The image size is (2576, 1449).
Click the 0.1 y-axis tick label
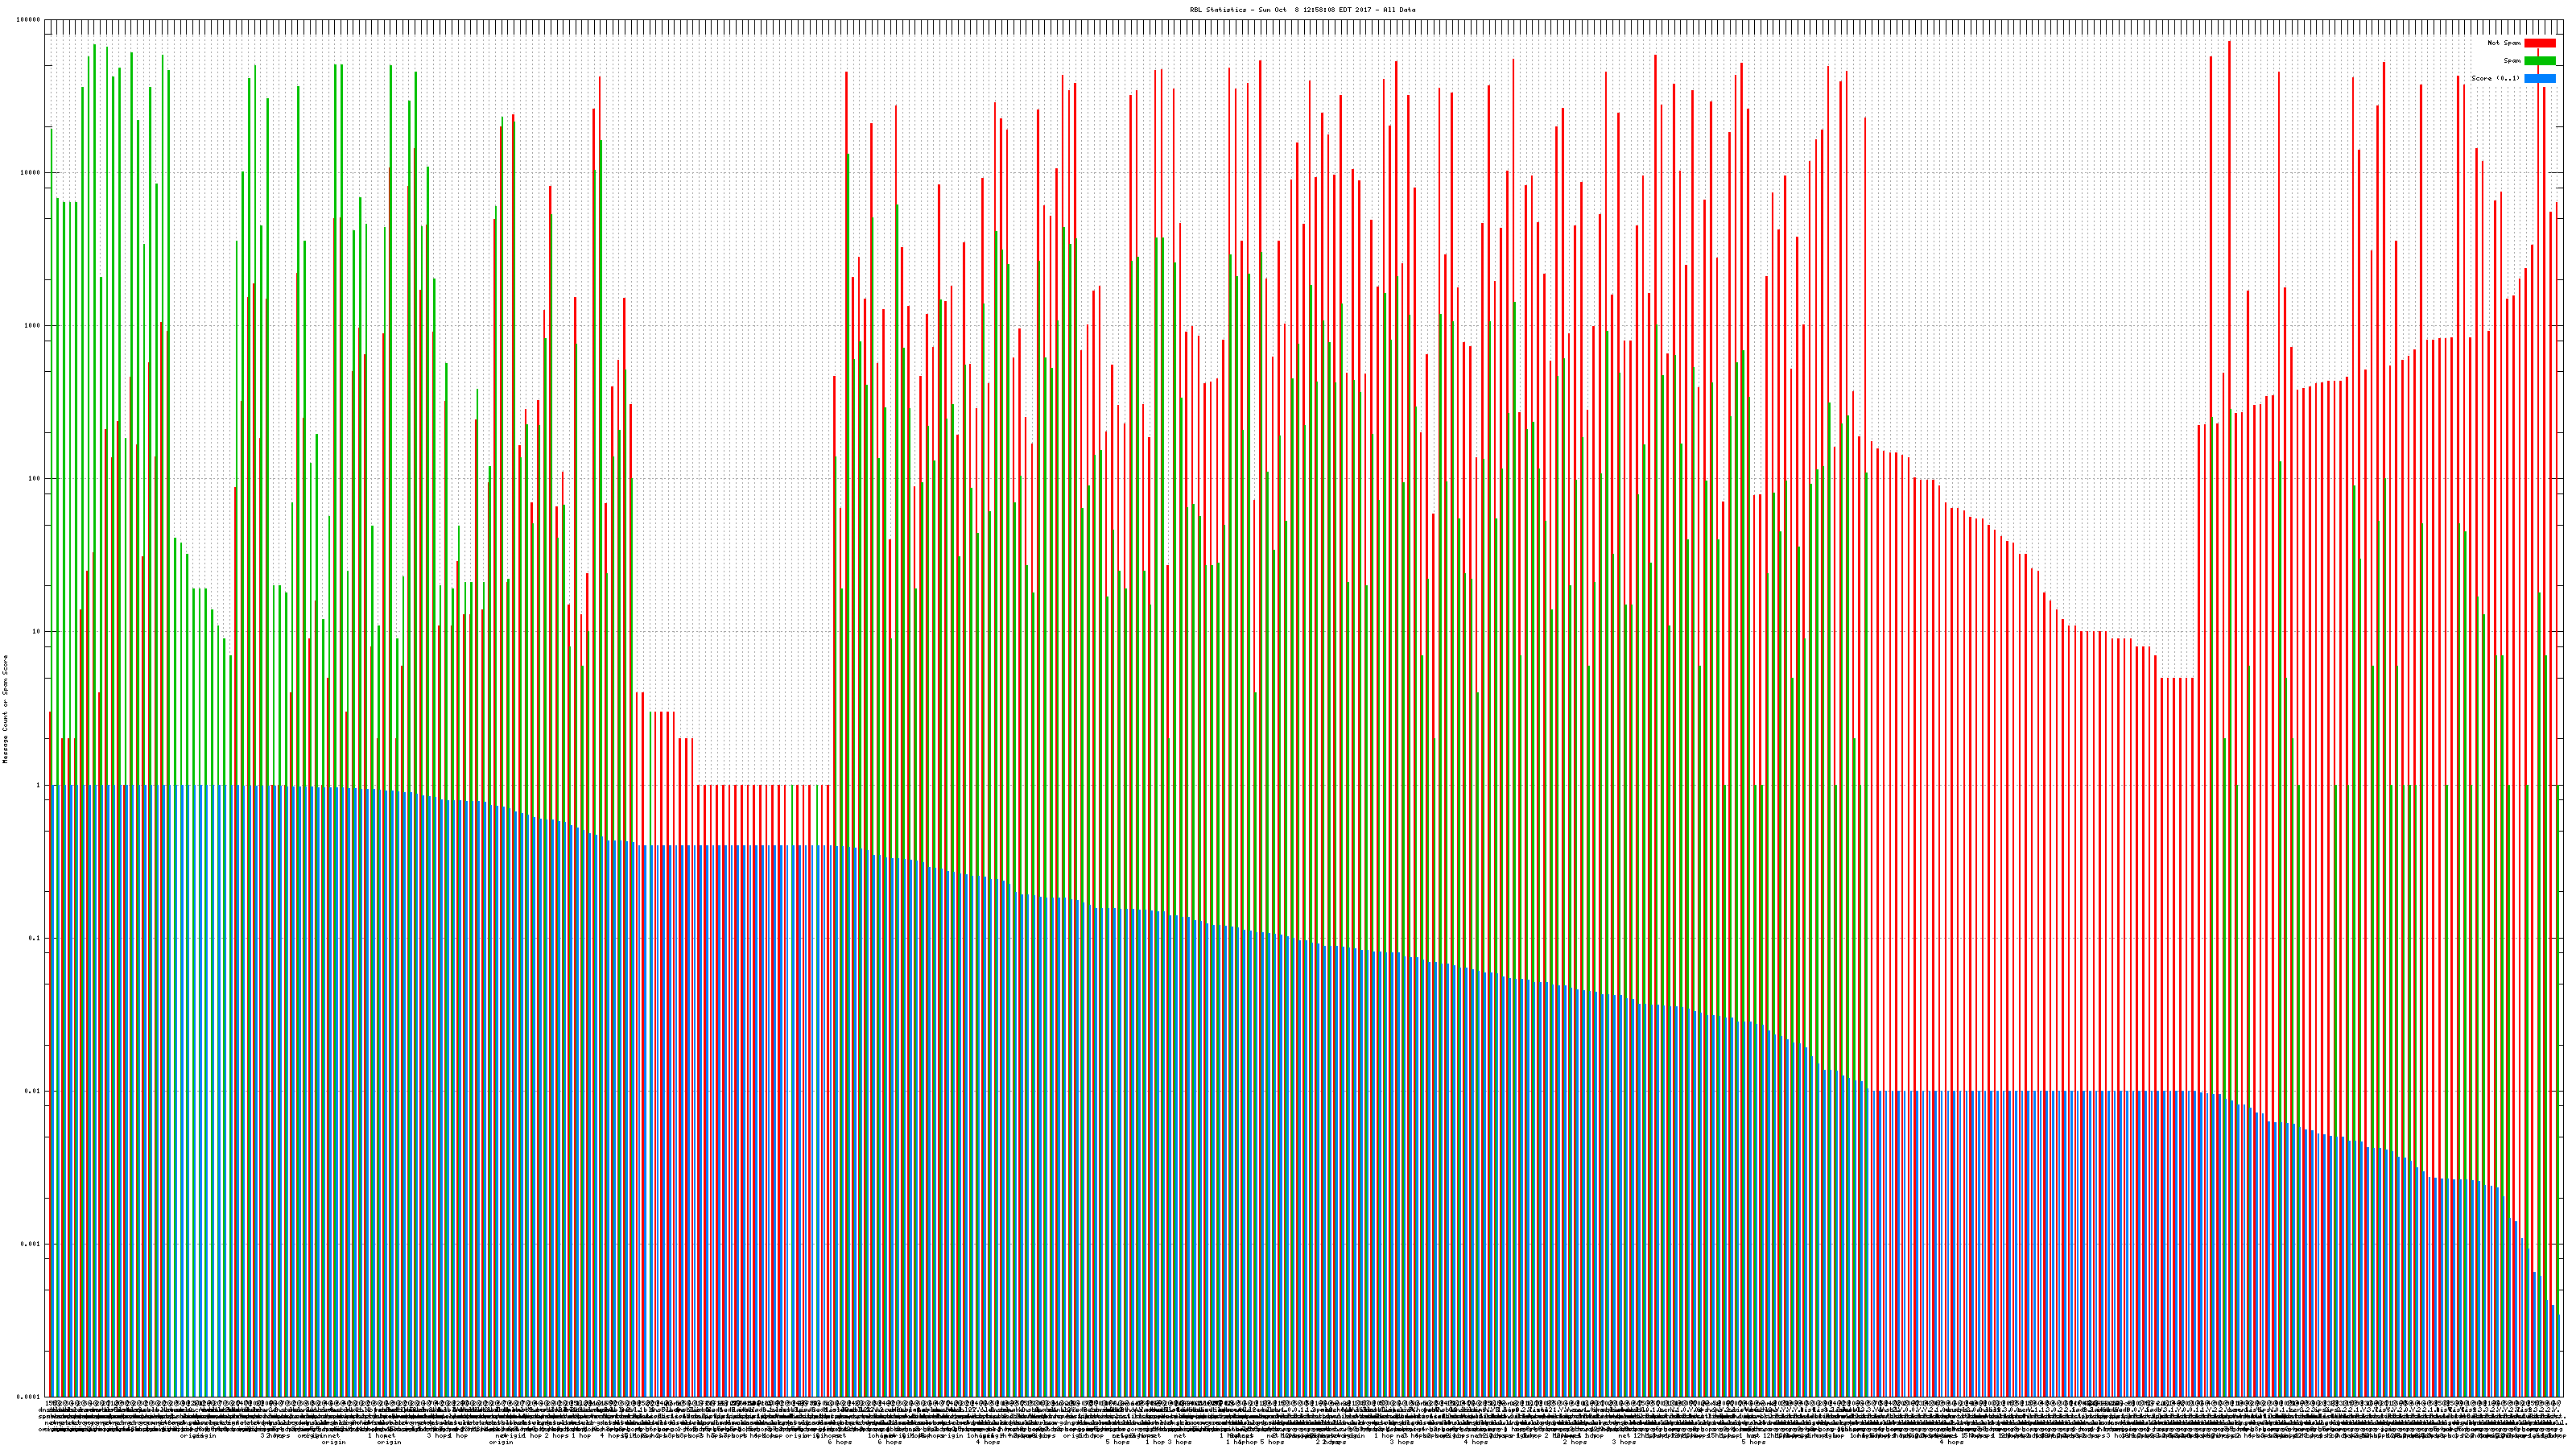[35, 938]
